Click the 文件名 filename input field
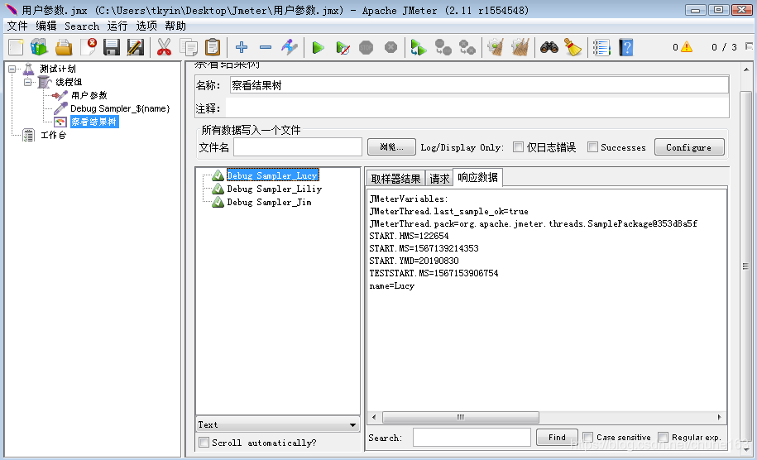 coord(297,147)
